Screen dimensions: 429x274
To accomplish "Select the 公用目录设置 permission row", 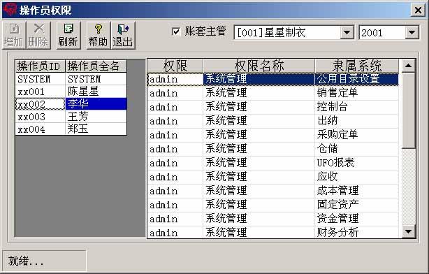I will tap(273, 80).
